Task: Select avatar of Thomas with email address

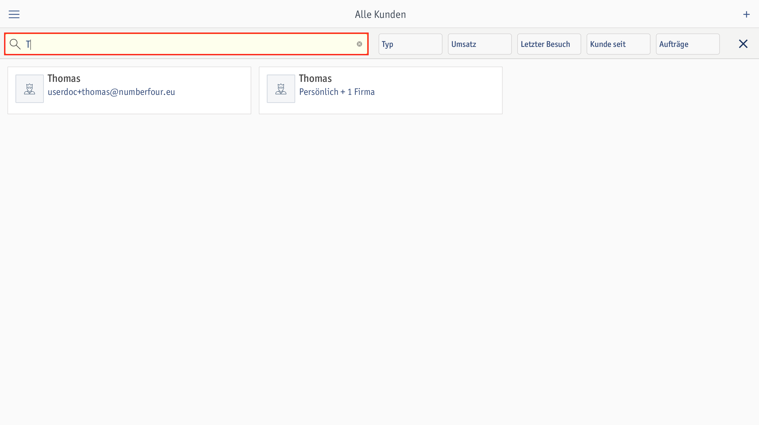Action: point(30,89)
